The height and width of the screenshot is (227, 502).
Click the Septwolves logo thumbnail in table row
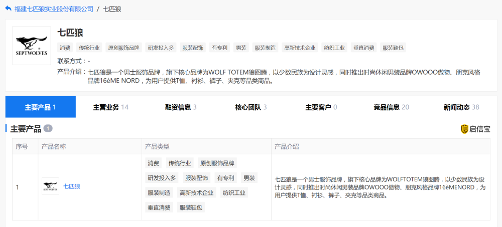[x=50, y=186]
